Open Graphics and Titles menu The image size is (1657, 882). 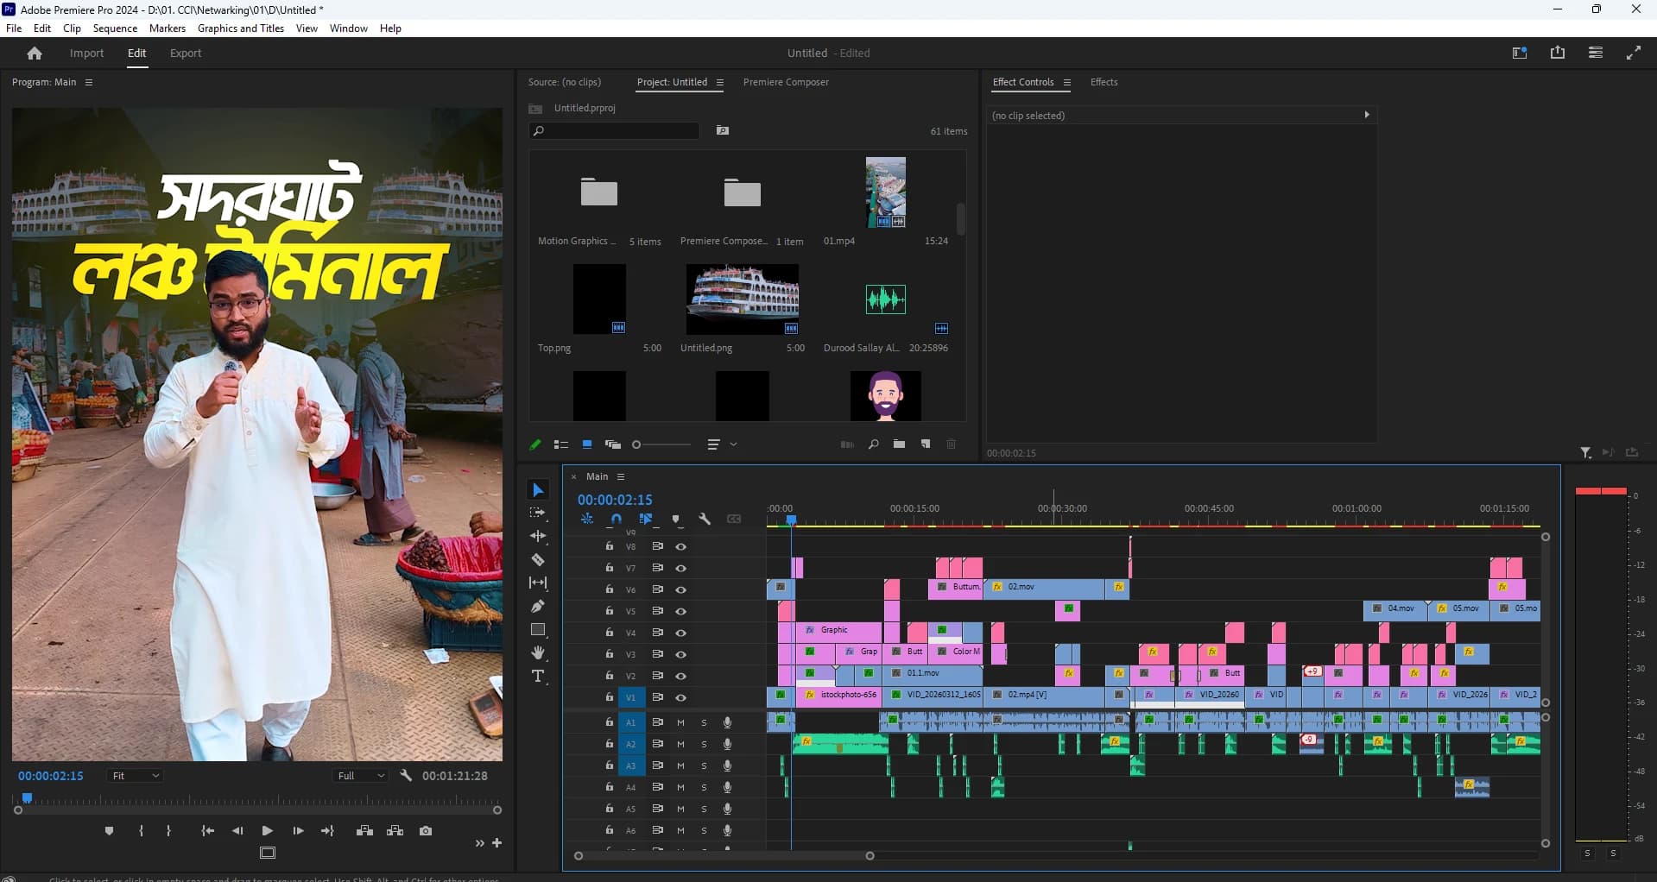(x=241, y=28)
